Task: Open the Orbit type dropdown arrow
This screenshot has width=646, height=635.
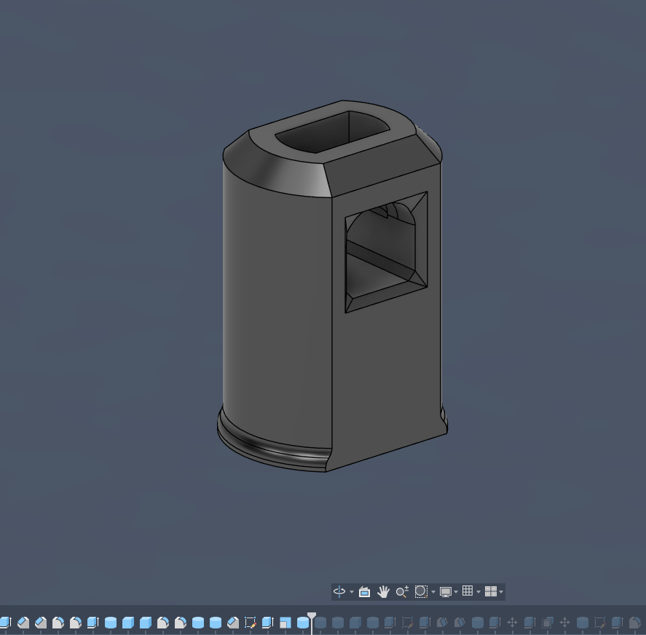Action: click(352, 592)
